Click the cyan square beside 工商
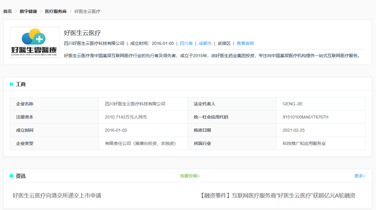The height and width of the screenshot is (210, 376). coord(11,84)
